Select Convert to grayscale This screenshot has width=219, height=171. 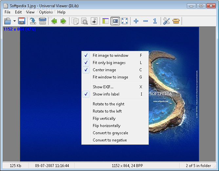click(115, 133)
